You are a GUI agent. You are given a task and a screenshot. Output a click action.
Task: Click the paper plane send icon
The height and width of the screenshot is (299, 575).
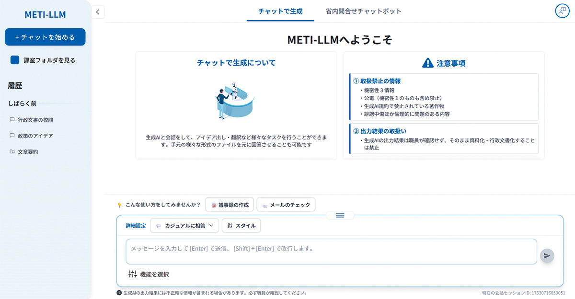pyautogui.click(x=547, y=256)
